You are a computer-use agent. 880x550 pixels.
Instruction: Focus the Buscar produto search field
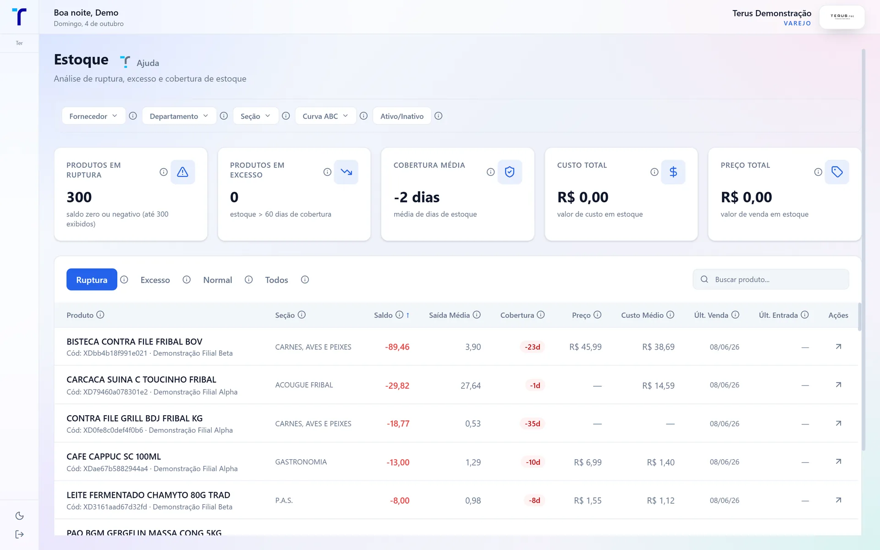point(771,279)
